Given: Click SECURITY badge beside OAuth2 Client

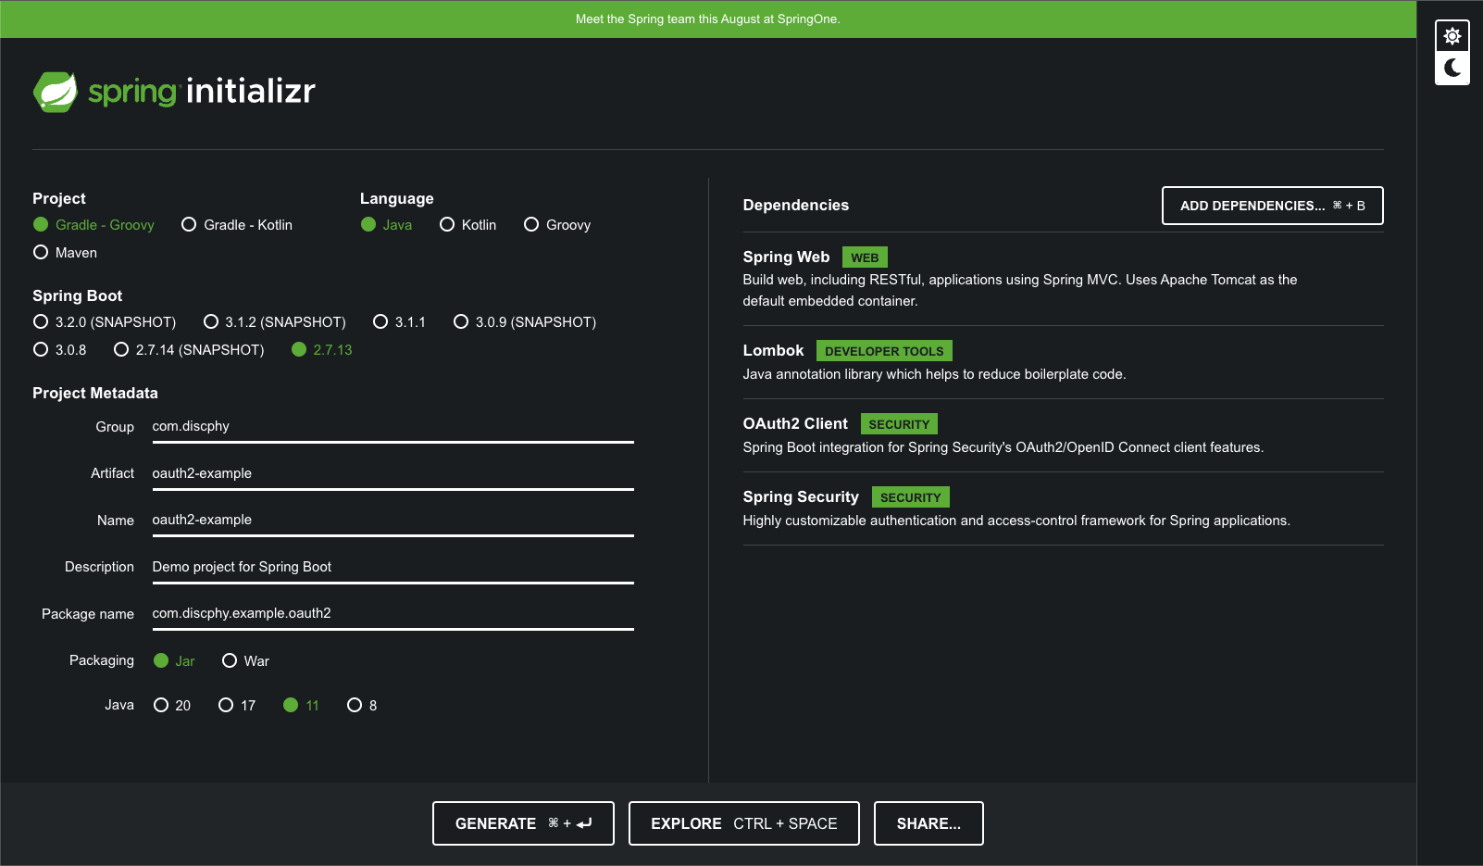Looking at the screenshot, I should [x=899, y=424].
